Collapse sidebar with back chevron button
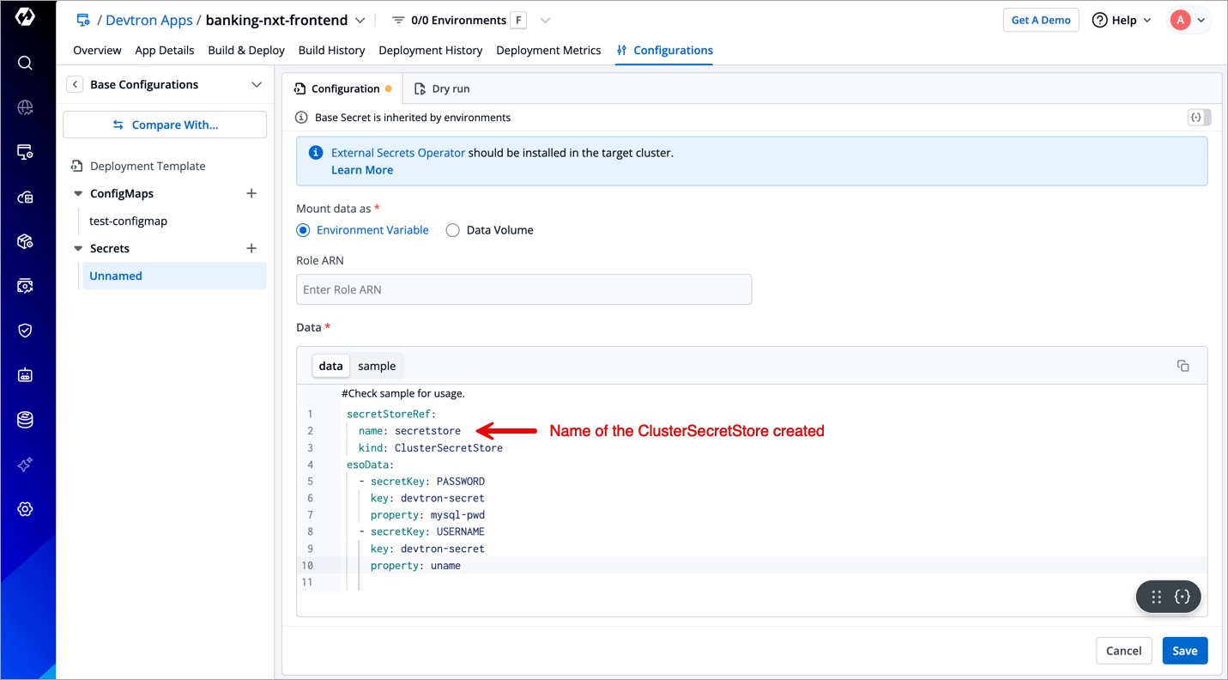The image size is (1228, 680). [x=76, y=84]
